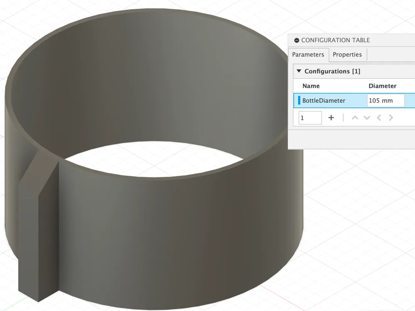Open the Properties tab
The width and height of the screenshot is (415, 311).
(x=347, y=54)
